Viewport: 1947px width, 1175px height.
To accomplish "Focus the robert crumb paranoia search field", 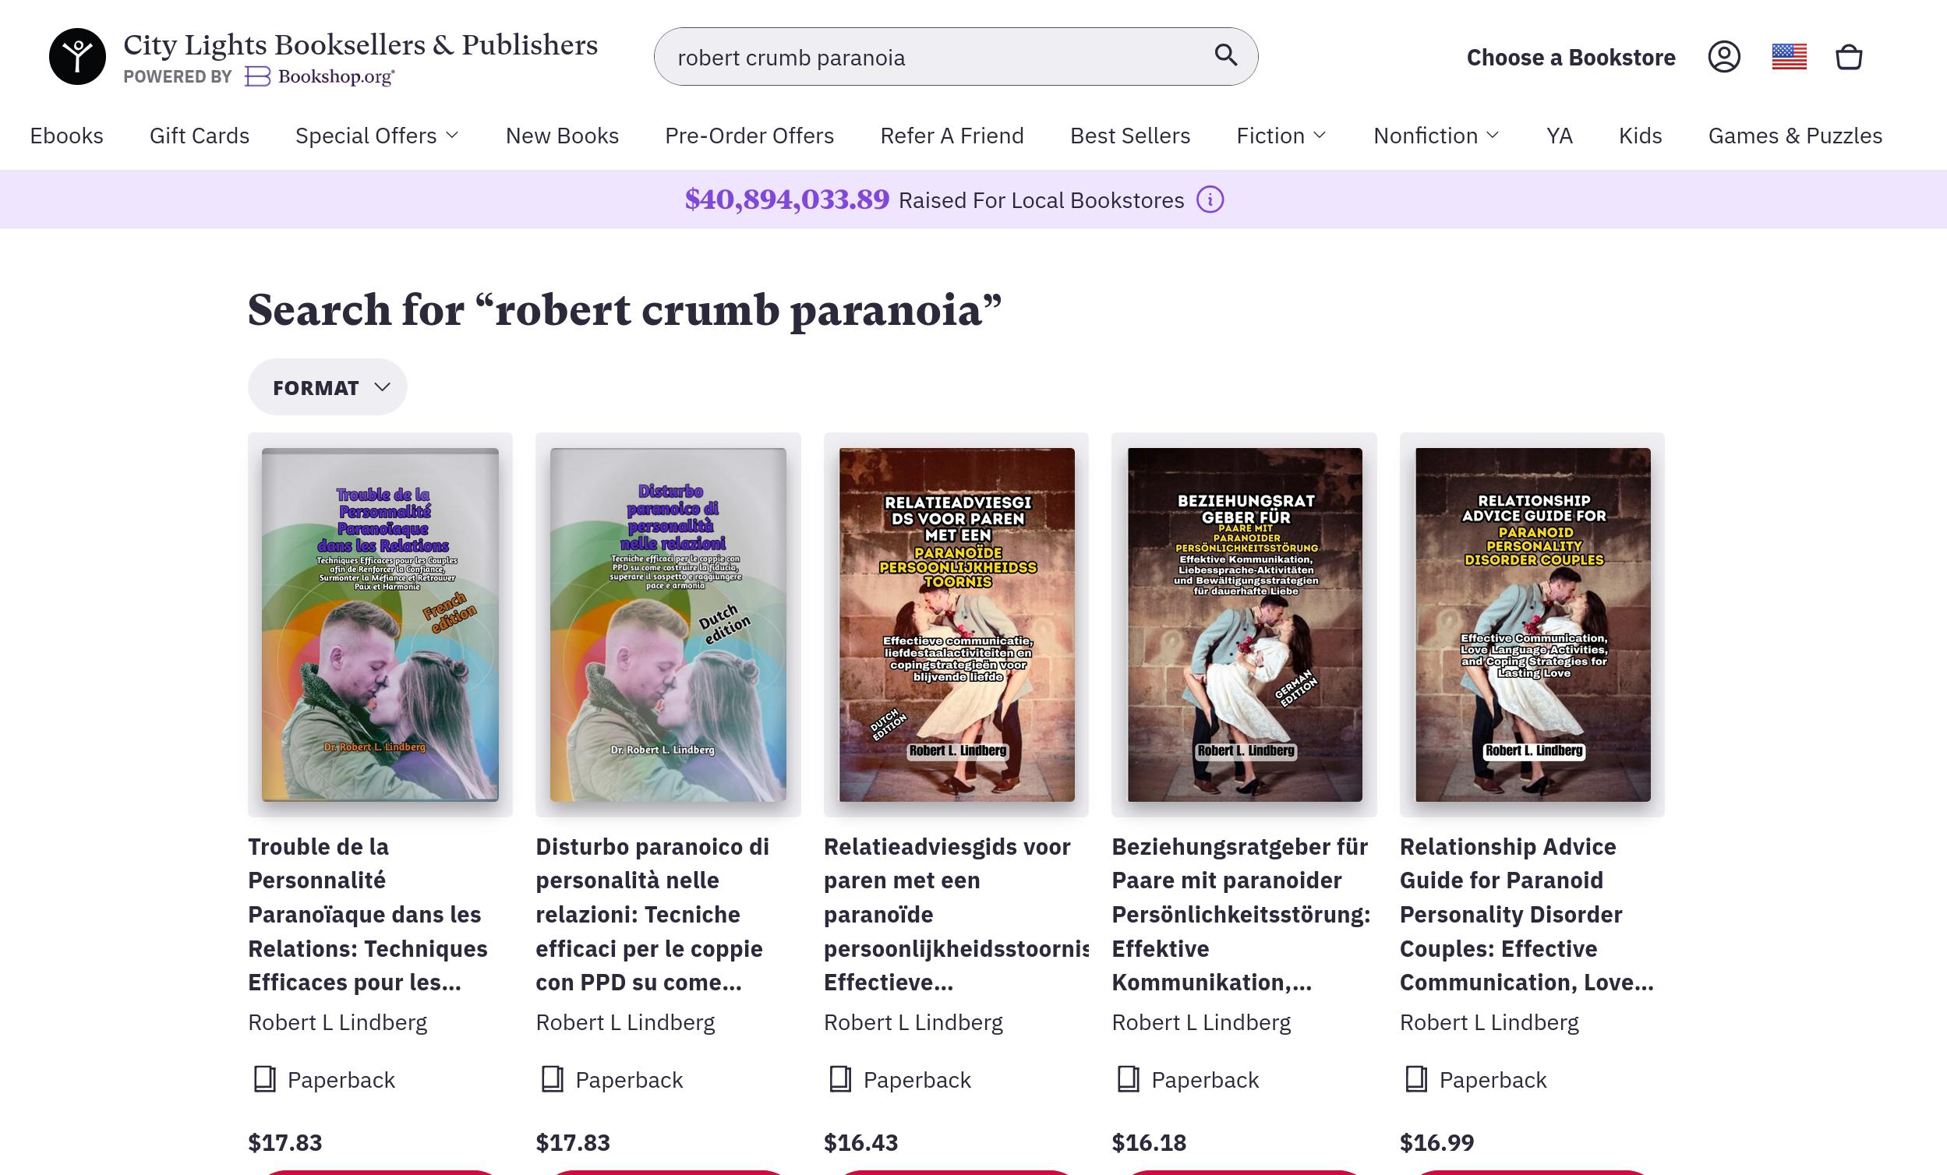I will click(940, 57).
